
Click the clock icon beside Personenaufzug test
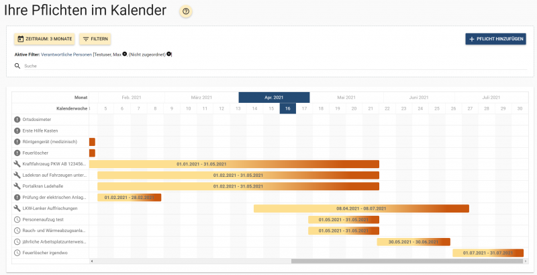click(x=17, y=219)
